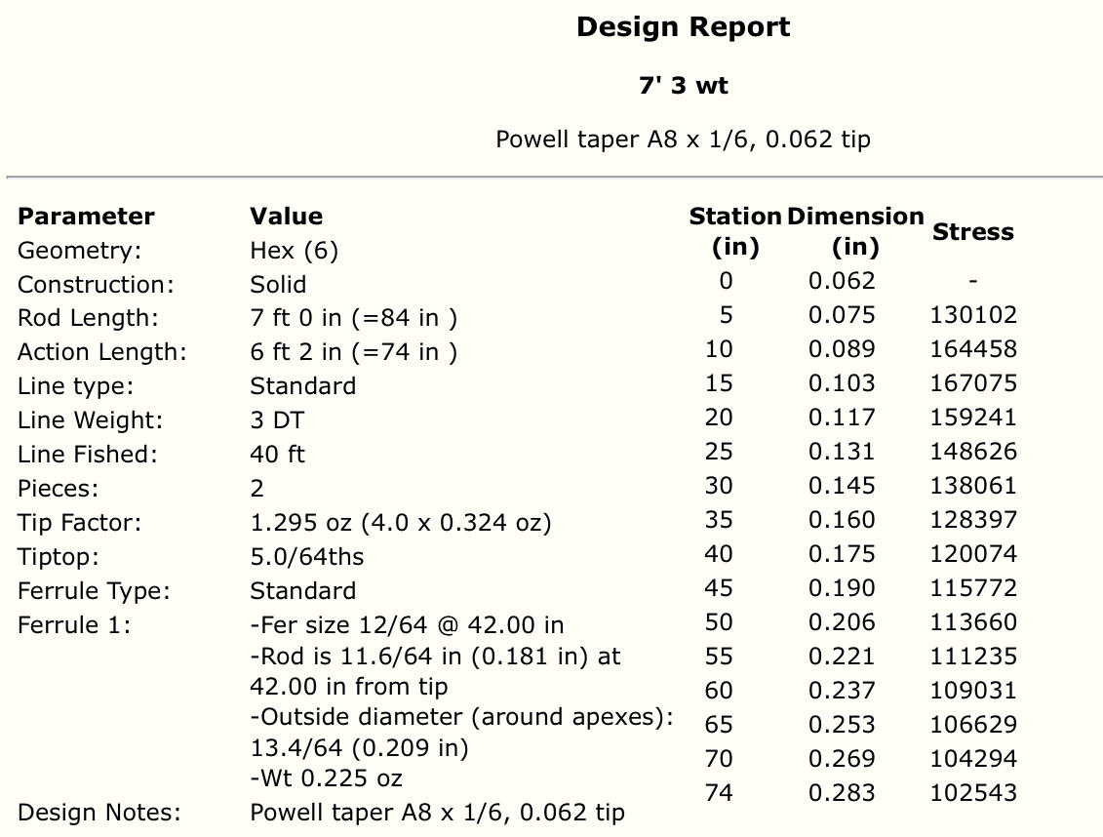Select the Wt 0.225 oz ferrule line
Viewport: 1103px width, 837px height.
pos(327,778)
